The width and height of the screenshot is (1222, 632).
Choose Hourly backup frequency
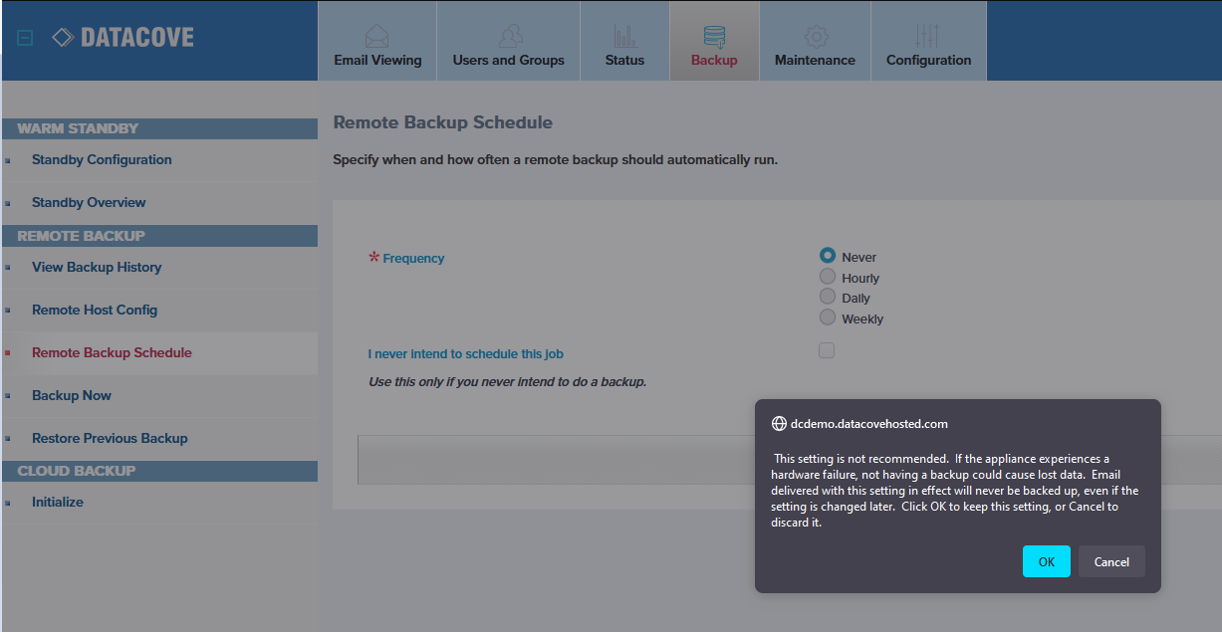pyautogui.click(x=828, y=277)
